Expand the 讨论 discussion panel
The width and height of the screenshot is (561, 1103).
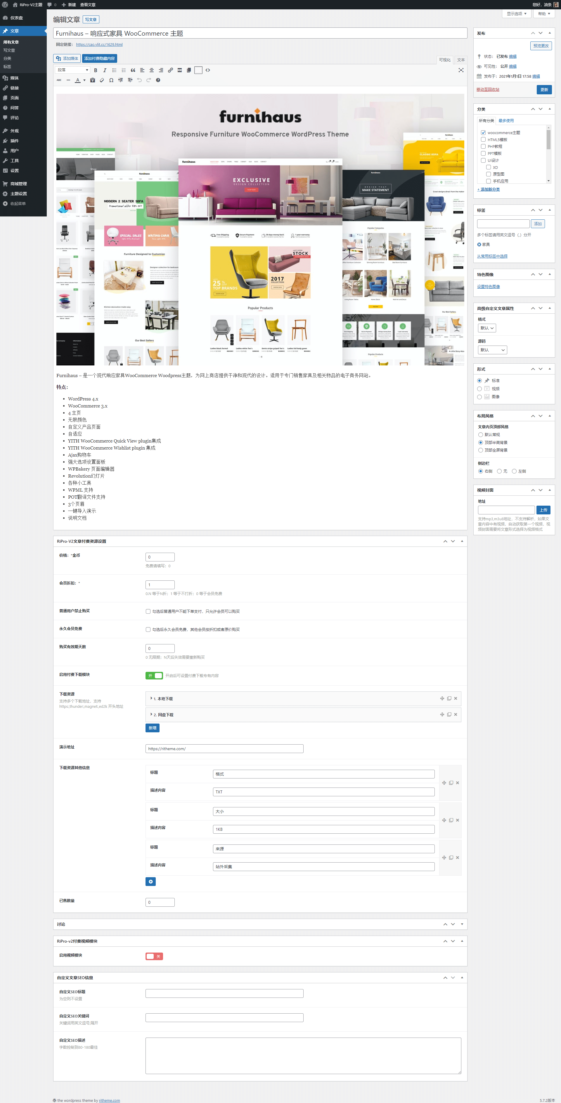point(462,924)
